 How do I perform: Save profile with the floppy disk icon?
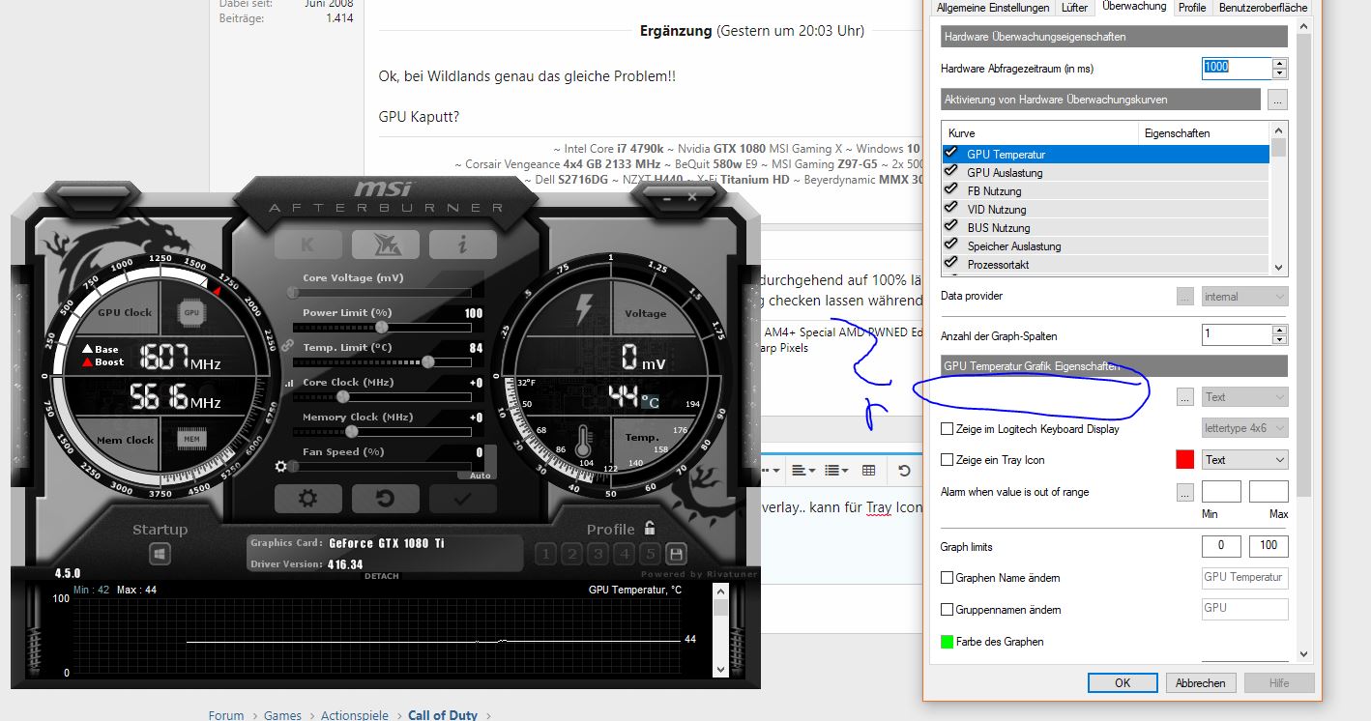click(676, 554)
